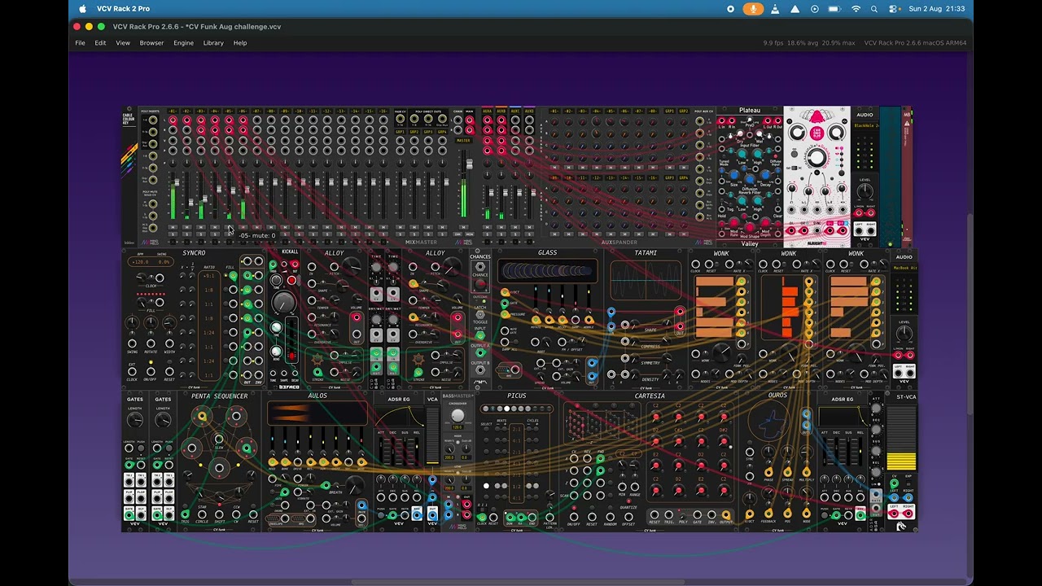The image size is (1042, 586).
Task: Click the TATAMI waveform display
Action: click(646, 281)
